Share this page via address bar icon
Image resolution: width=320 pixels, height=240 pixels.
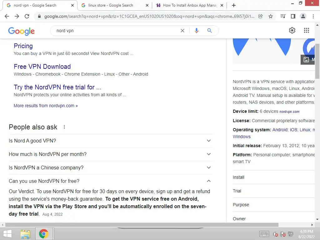coord(260,16)
